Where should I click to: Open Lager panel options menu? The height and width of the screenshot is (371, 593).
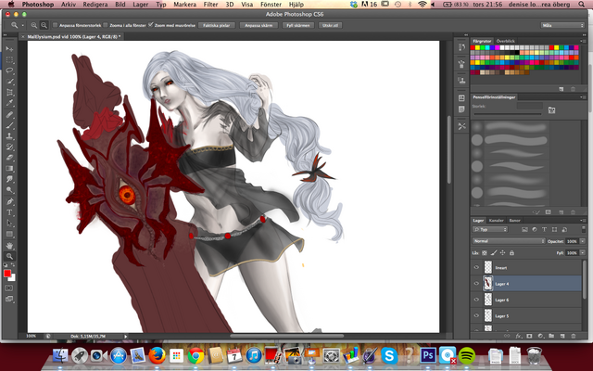(x=582, y=221)
